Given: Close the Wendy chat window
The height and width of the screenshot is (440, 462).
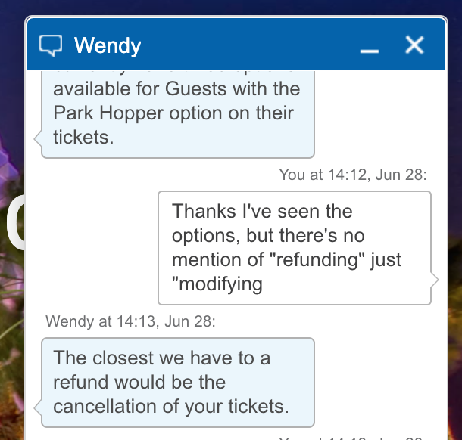Looking at the screenshot, I should [x=414, y=45].
